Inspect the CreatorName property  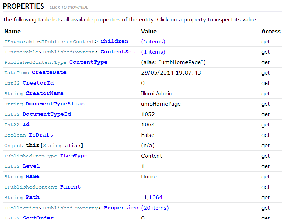click(x=44, y=93)
